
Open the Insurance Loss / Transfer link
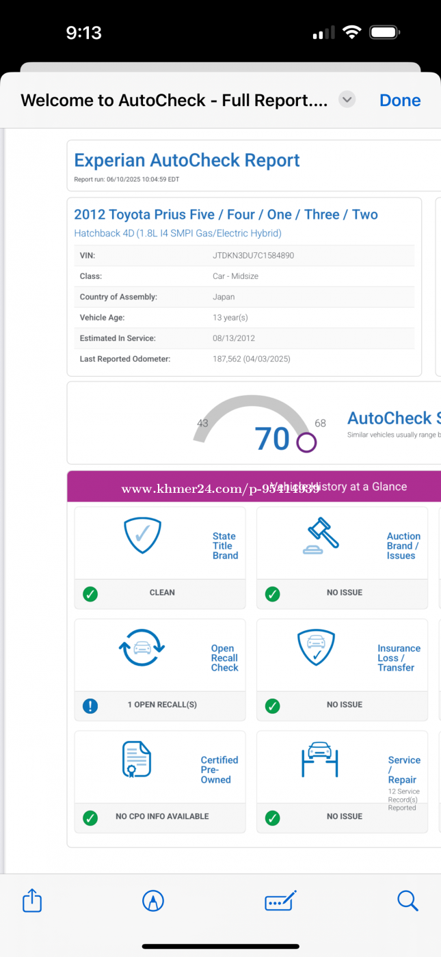(399, 658)
